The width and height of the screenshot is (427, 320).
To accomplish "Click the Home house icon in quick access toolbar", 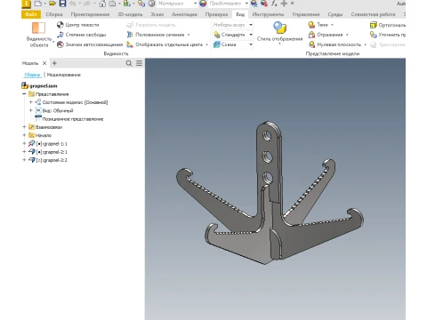I will coord(102,4).
